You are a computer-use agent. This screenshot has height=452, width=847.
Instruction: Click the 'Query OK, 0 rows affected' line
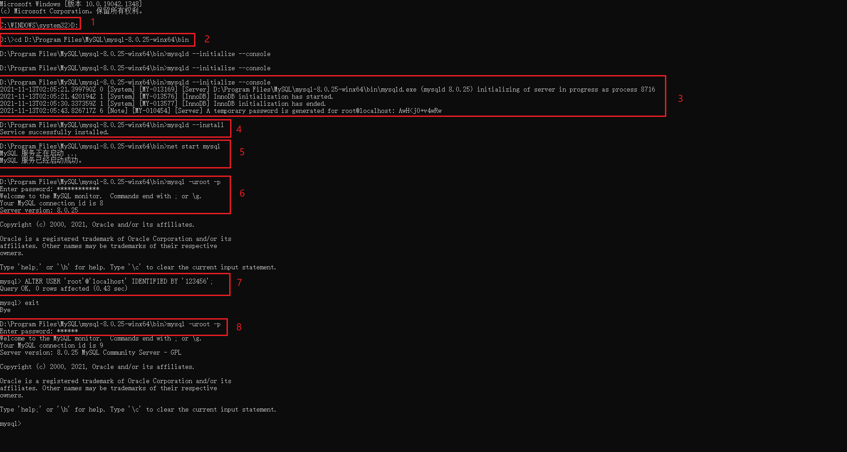coord(64,288)
